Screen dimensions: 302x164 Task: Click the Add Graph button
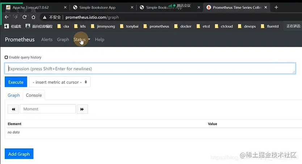19,154
